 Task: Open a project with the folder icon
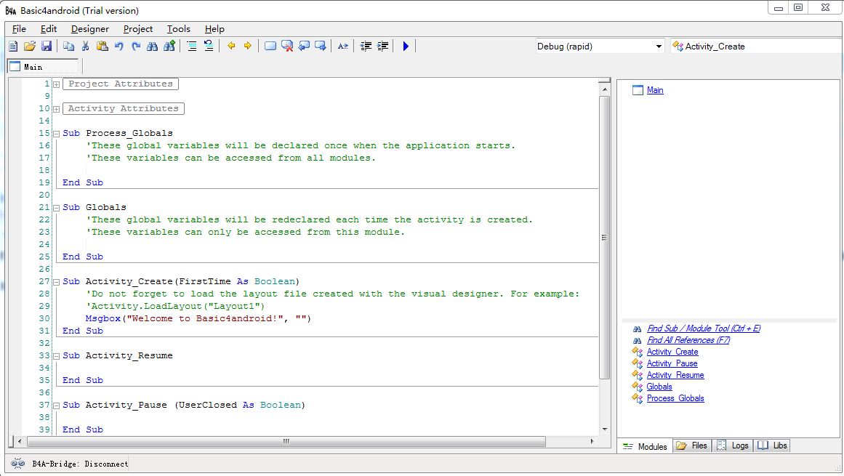[30, 47]
